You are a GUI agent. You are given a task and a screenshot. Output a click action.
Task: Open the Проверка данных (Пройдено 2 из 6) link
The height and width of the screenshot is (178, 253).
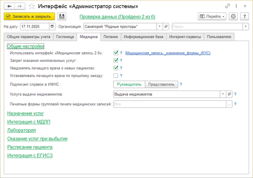coord(117,17)
